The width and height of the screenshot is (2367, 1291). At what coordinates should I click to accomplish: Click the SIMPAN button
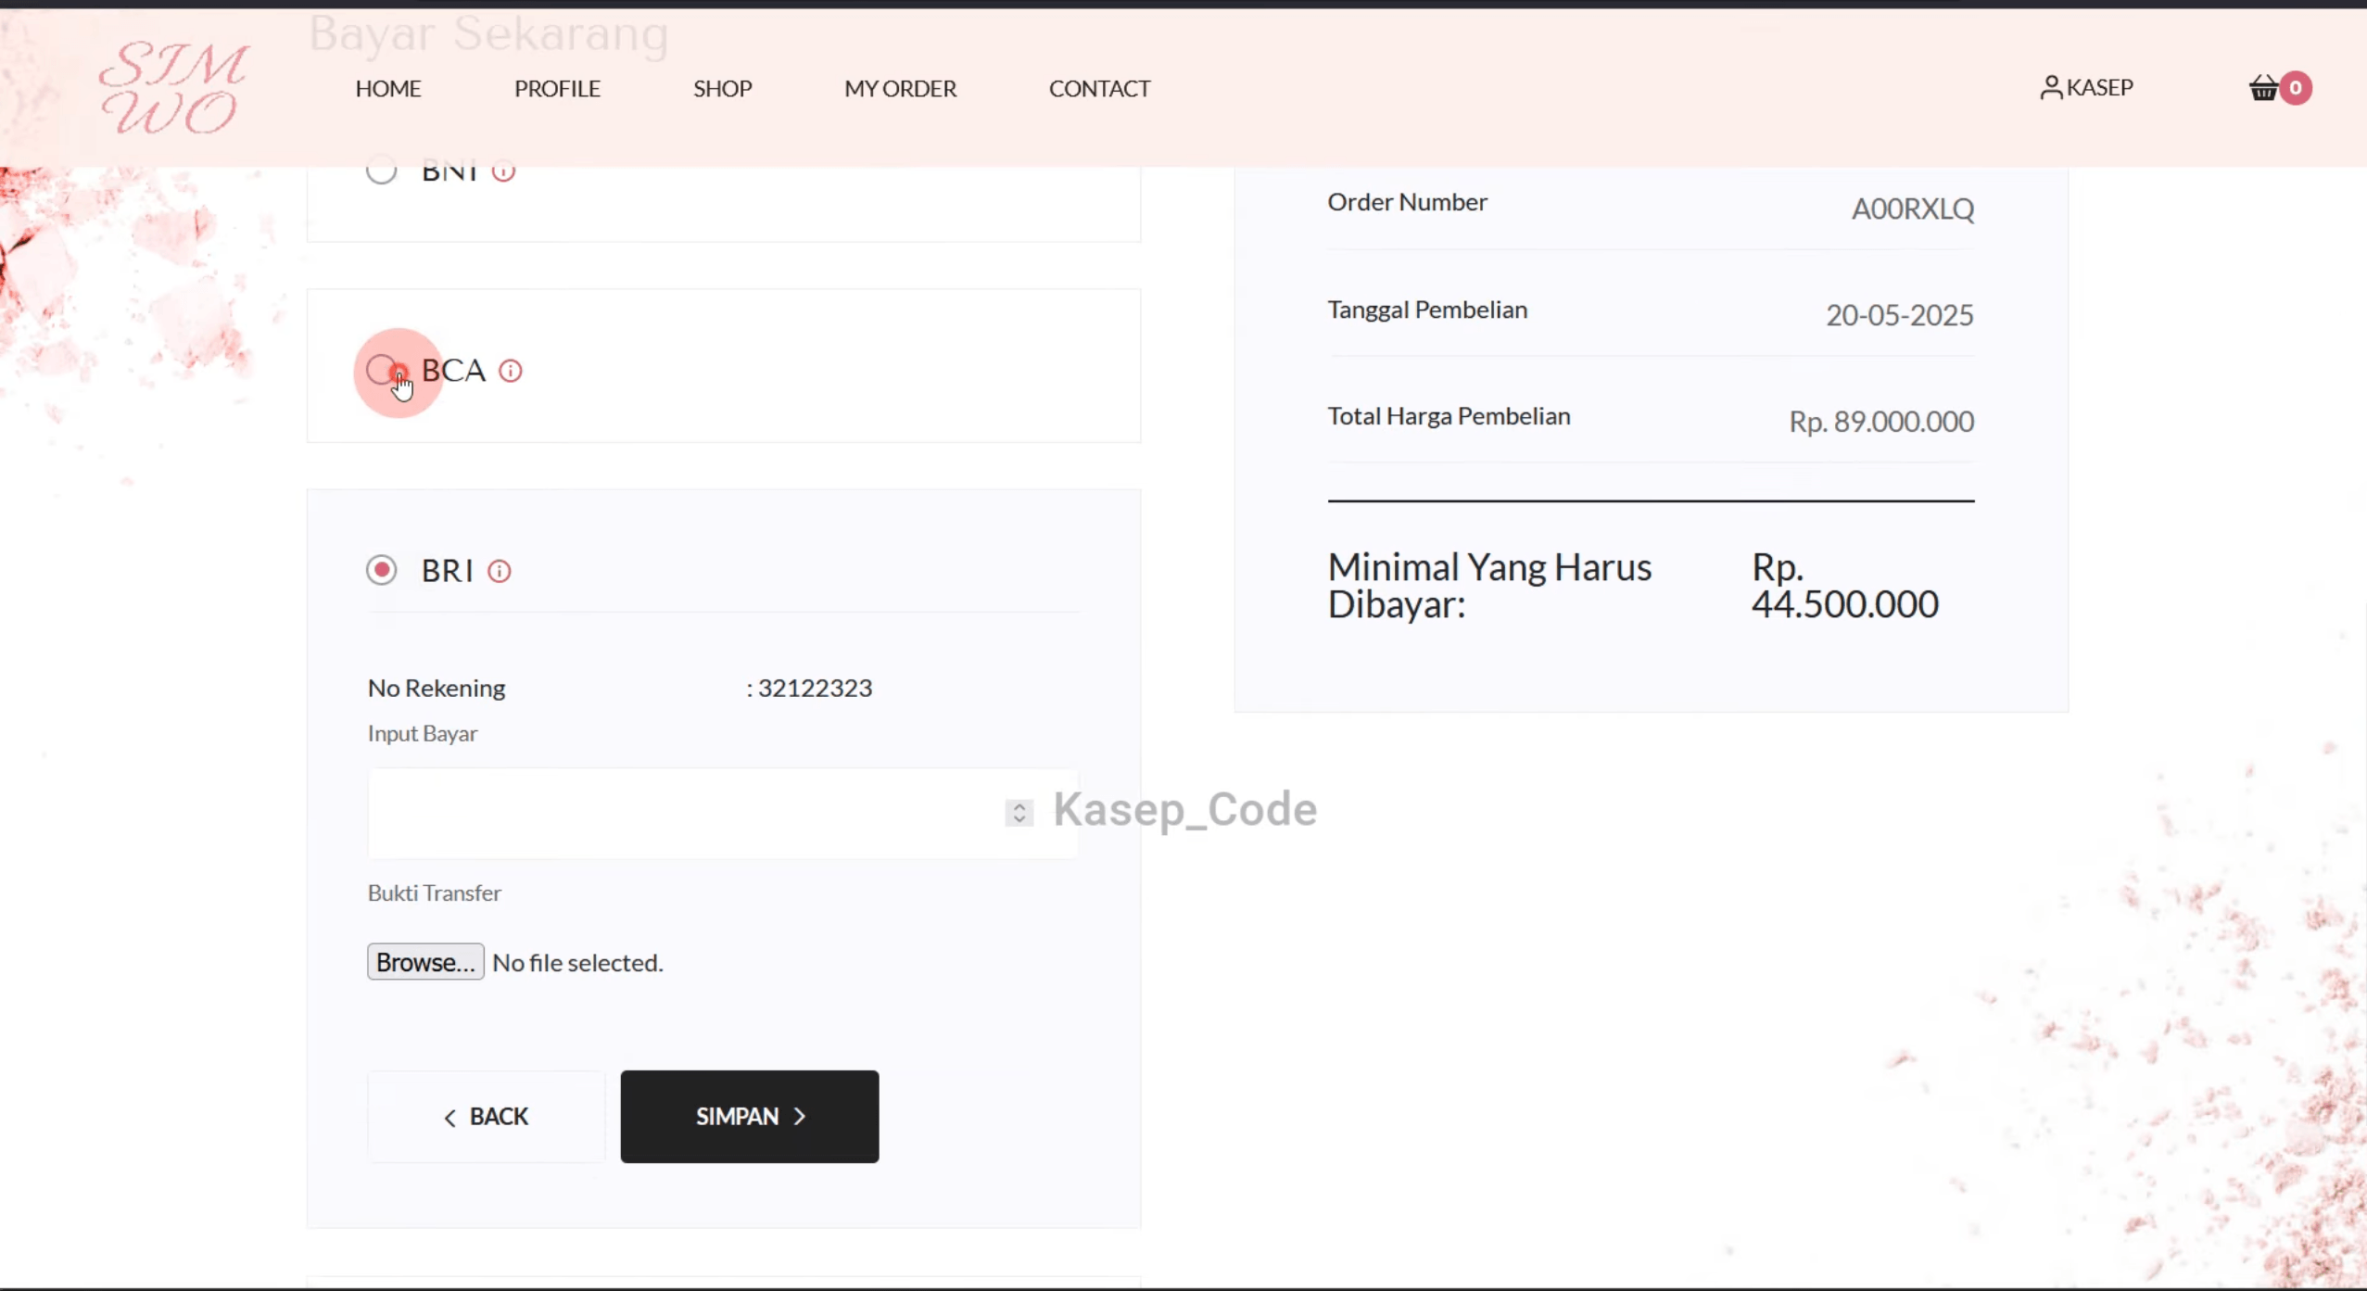[x=750, y=1117]
